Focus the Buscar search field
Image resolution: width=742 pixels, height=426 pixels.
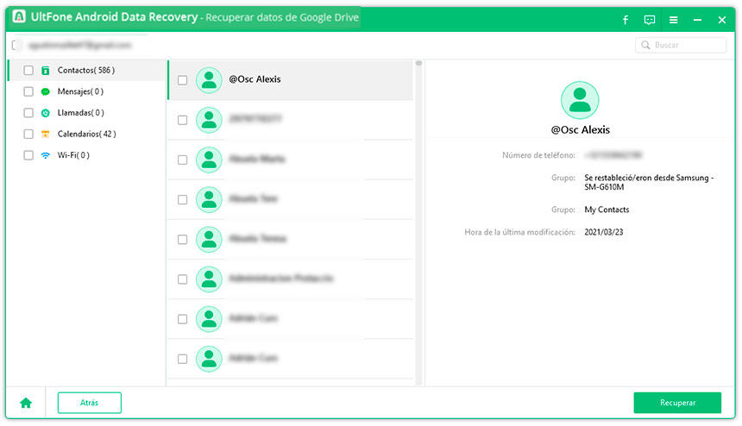pos(681,45)
